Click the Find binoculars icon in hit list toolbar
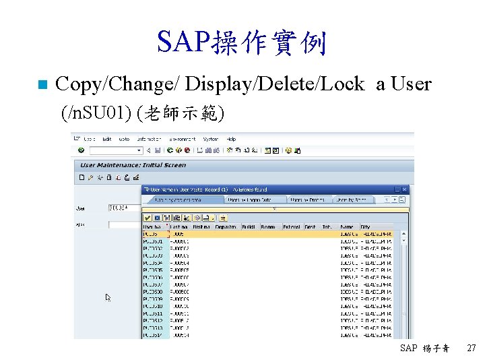Viewport: 485px width, 364px height. [x=167, y=218]
